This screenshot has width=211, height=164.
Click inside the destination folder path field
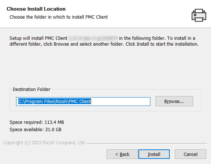point(83,102)
